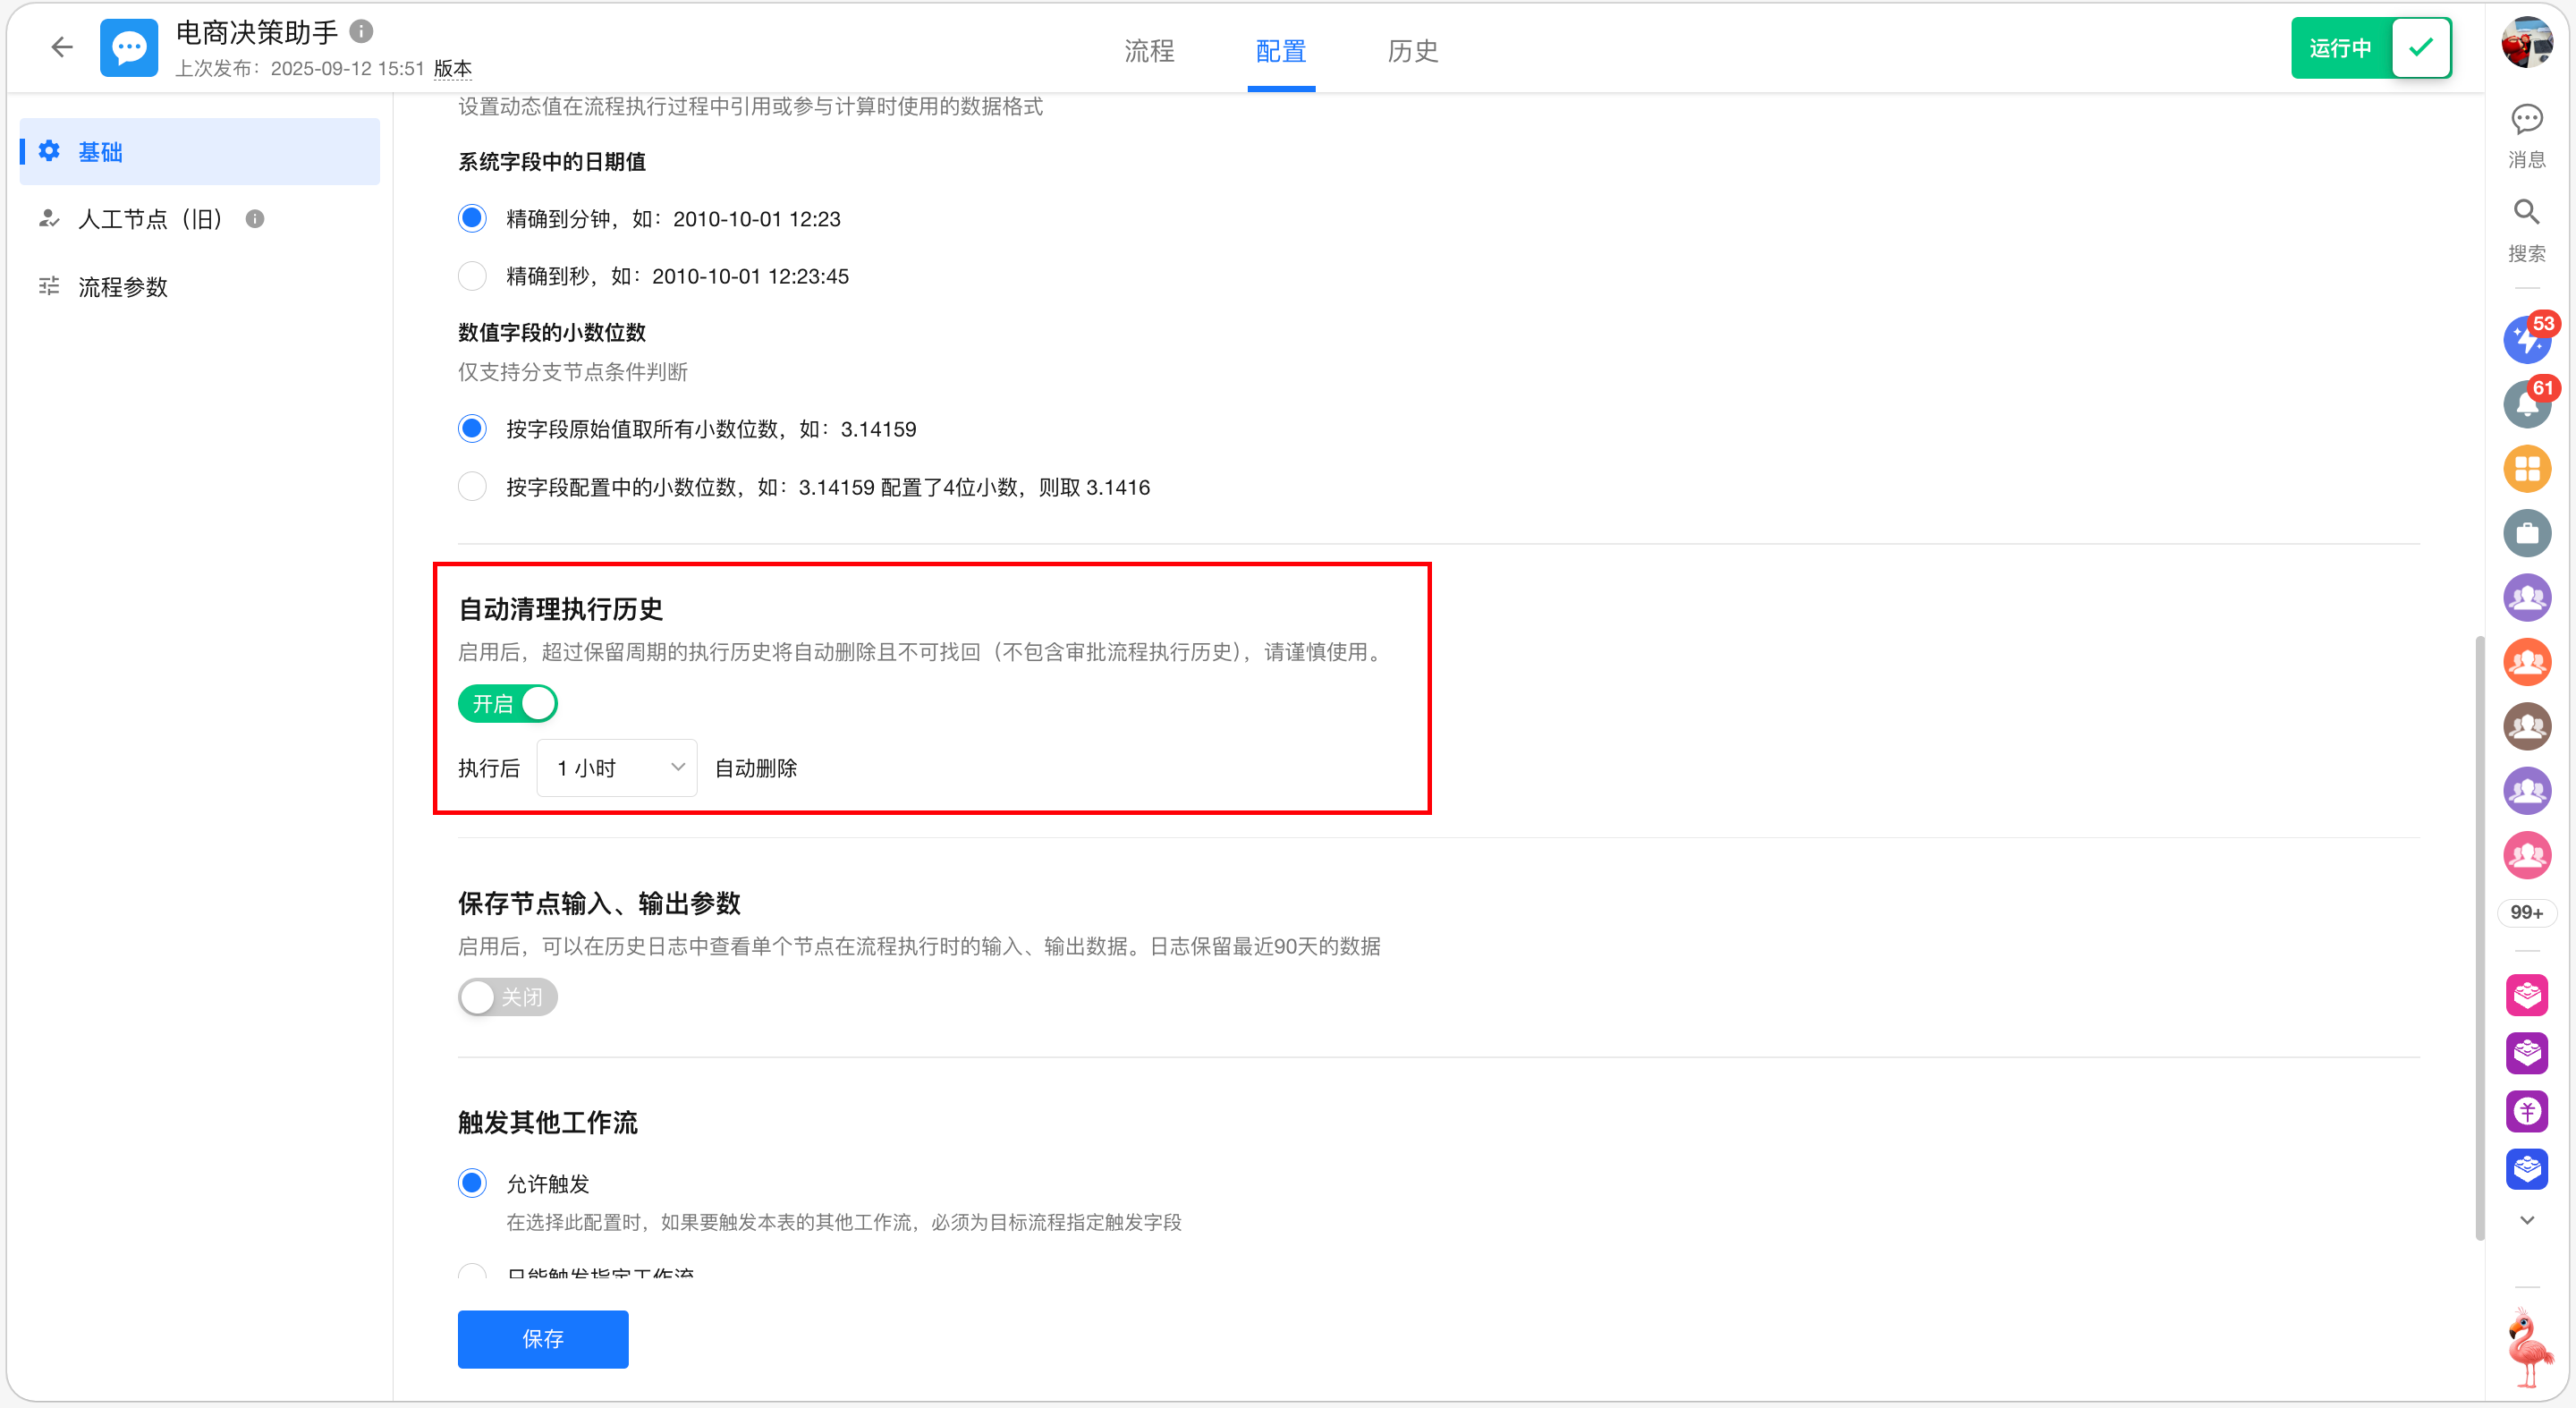Open lightning icon with 53 badge
The image size is (2576, 1408).
coord(2526,340)
